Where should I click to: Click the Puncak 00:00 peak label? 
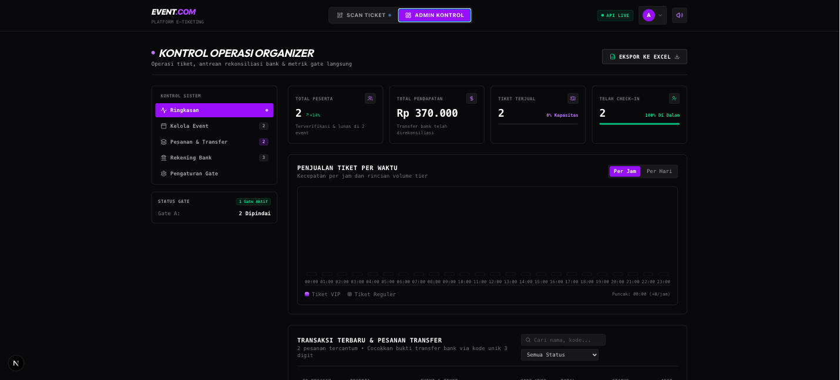tap(641, 294)
